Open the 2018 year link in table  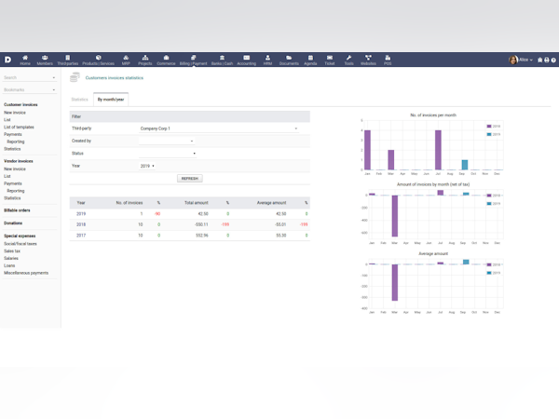pos(81,224)
